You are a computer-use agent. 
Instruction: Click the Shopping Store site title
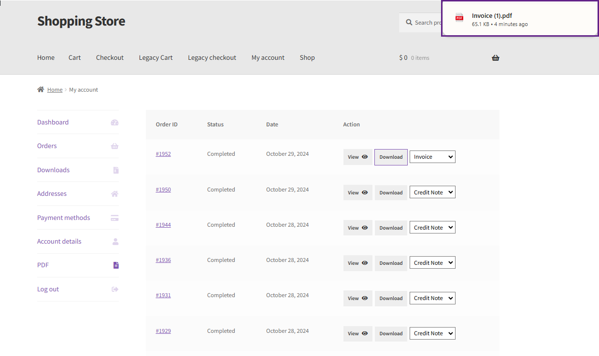[81, 21]
